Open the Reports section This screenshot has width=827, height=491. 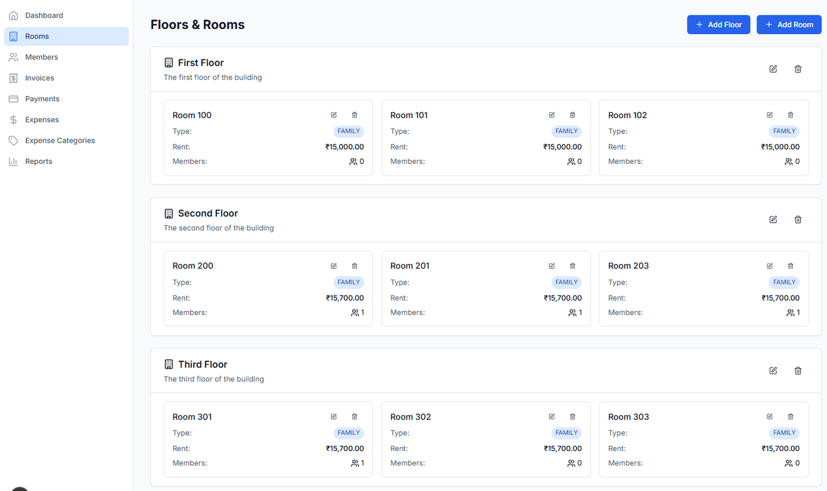pos(39,161)
